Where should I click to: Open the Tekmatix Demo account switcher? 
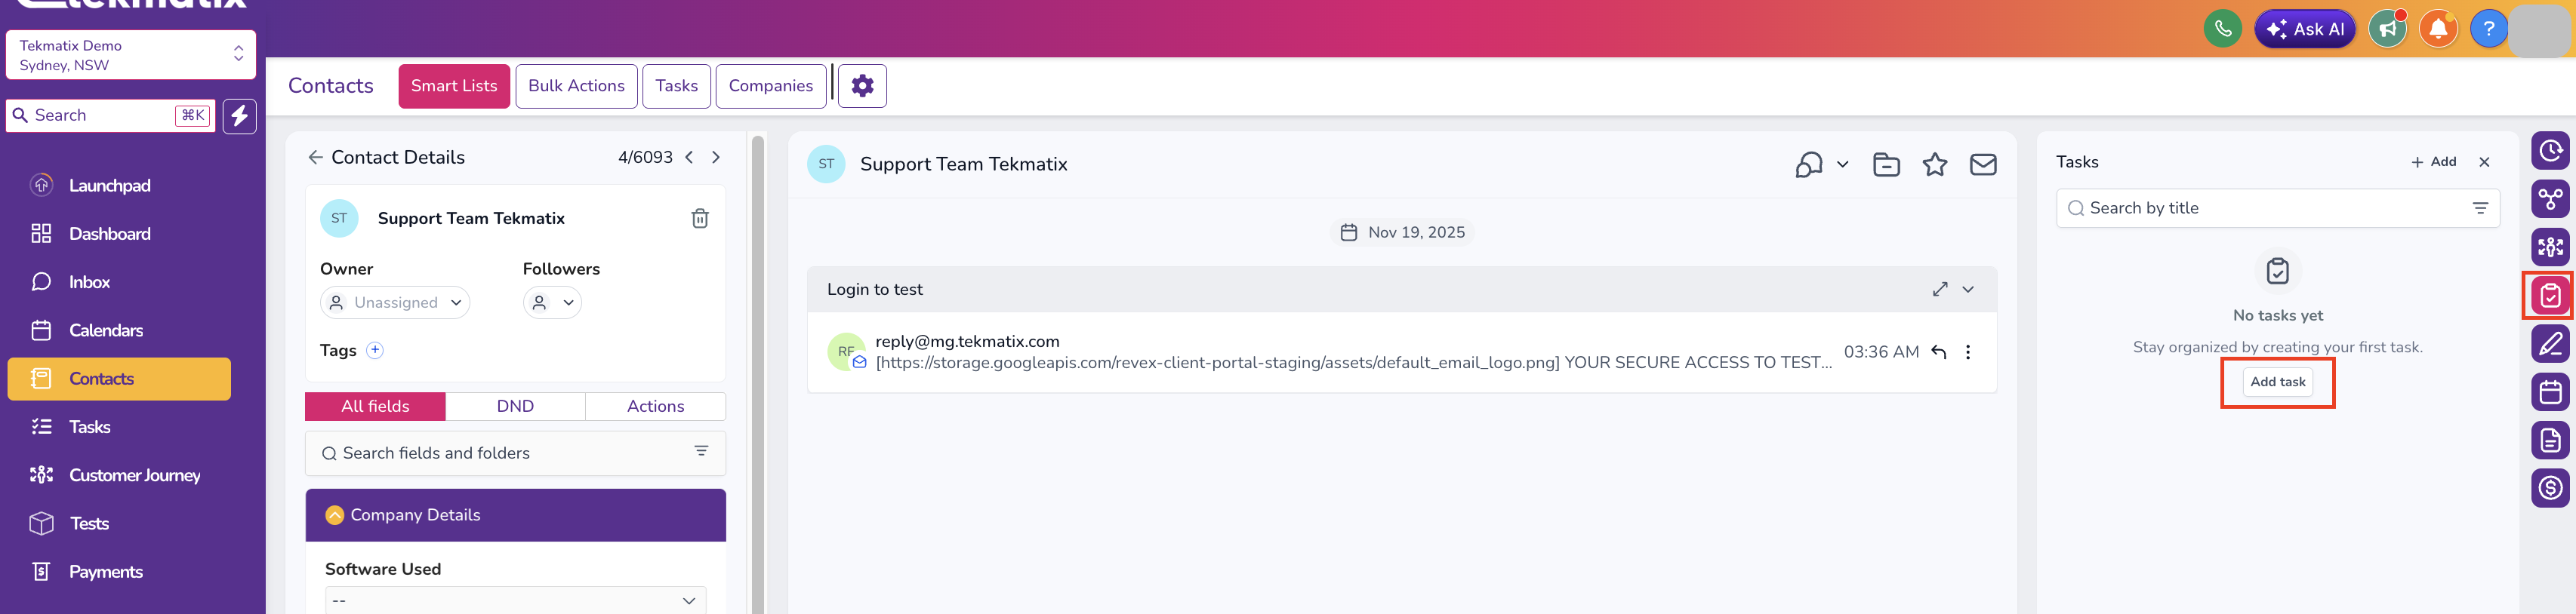131,55
